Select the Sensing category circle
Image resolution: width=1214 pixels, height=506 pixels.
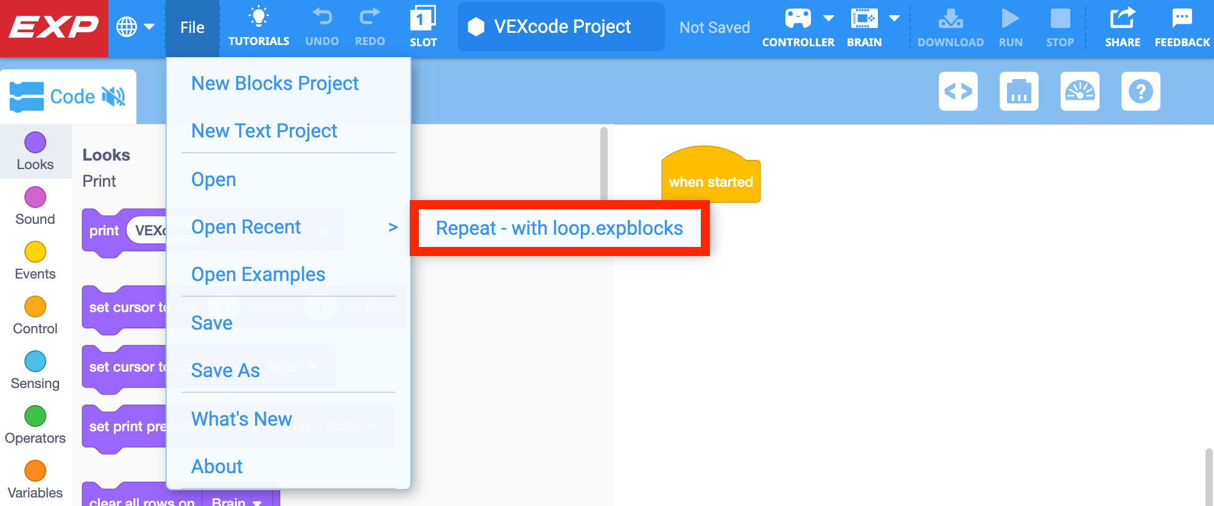pos(35,361)
